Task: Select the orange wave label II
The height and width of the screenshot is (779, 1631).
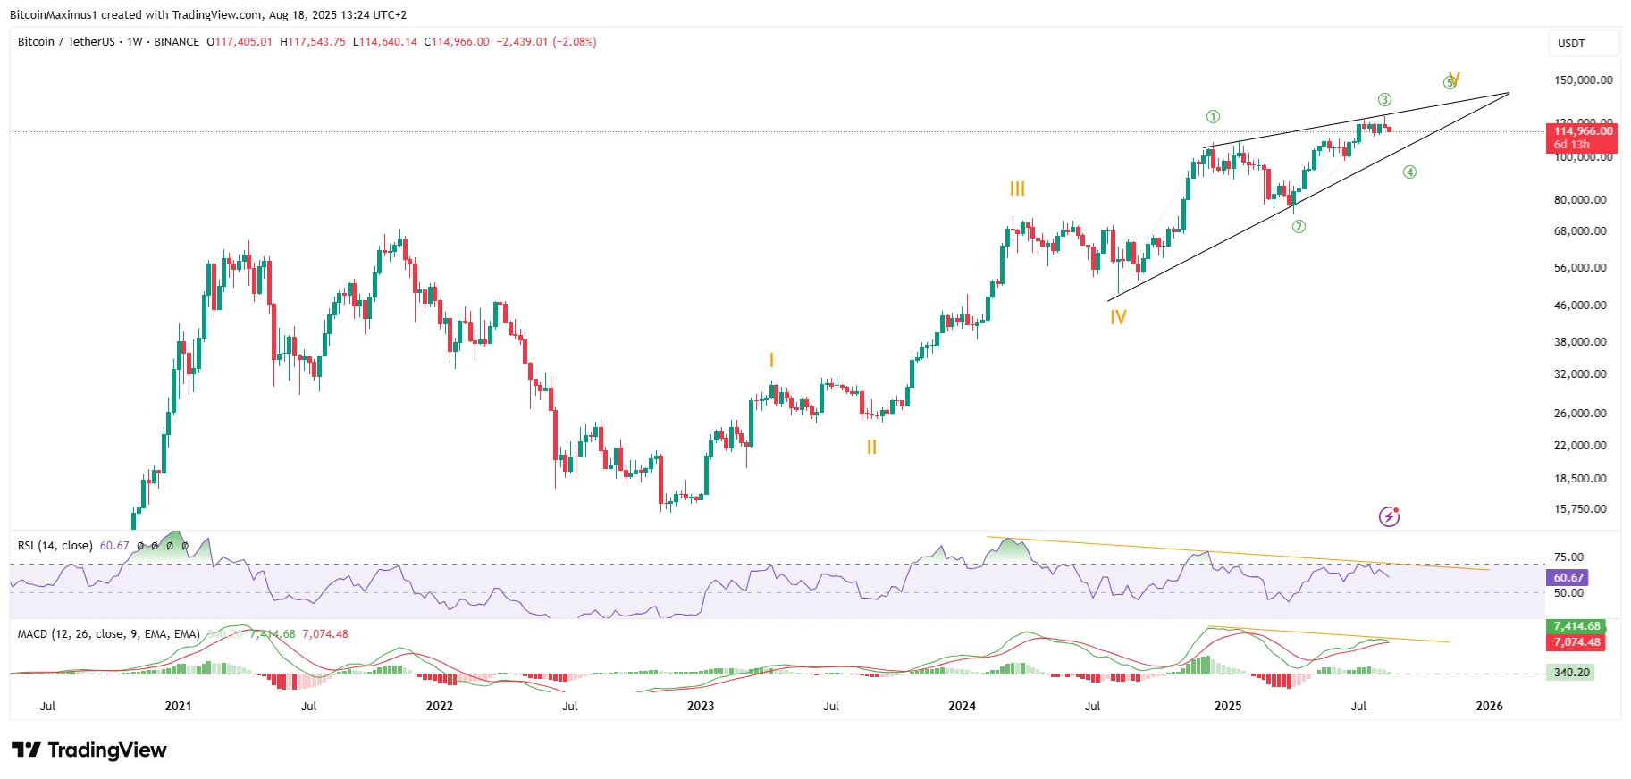Action: click(x=871, y=447)
